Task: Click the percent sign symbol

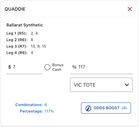Action: click(x=74, y=67)
